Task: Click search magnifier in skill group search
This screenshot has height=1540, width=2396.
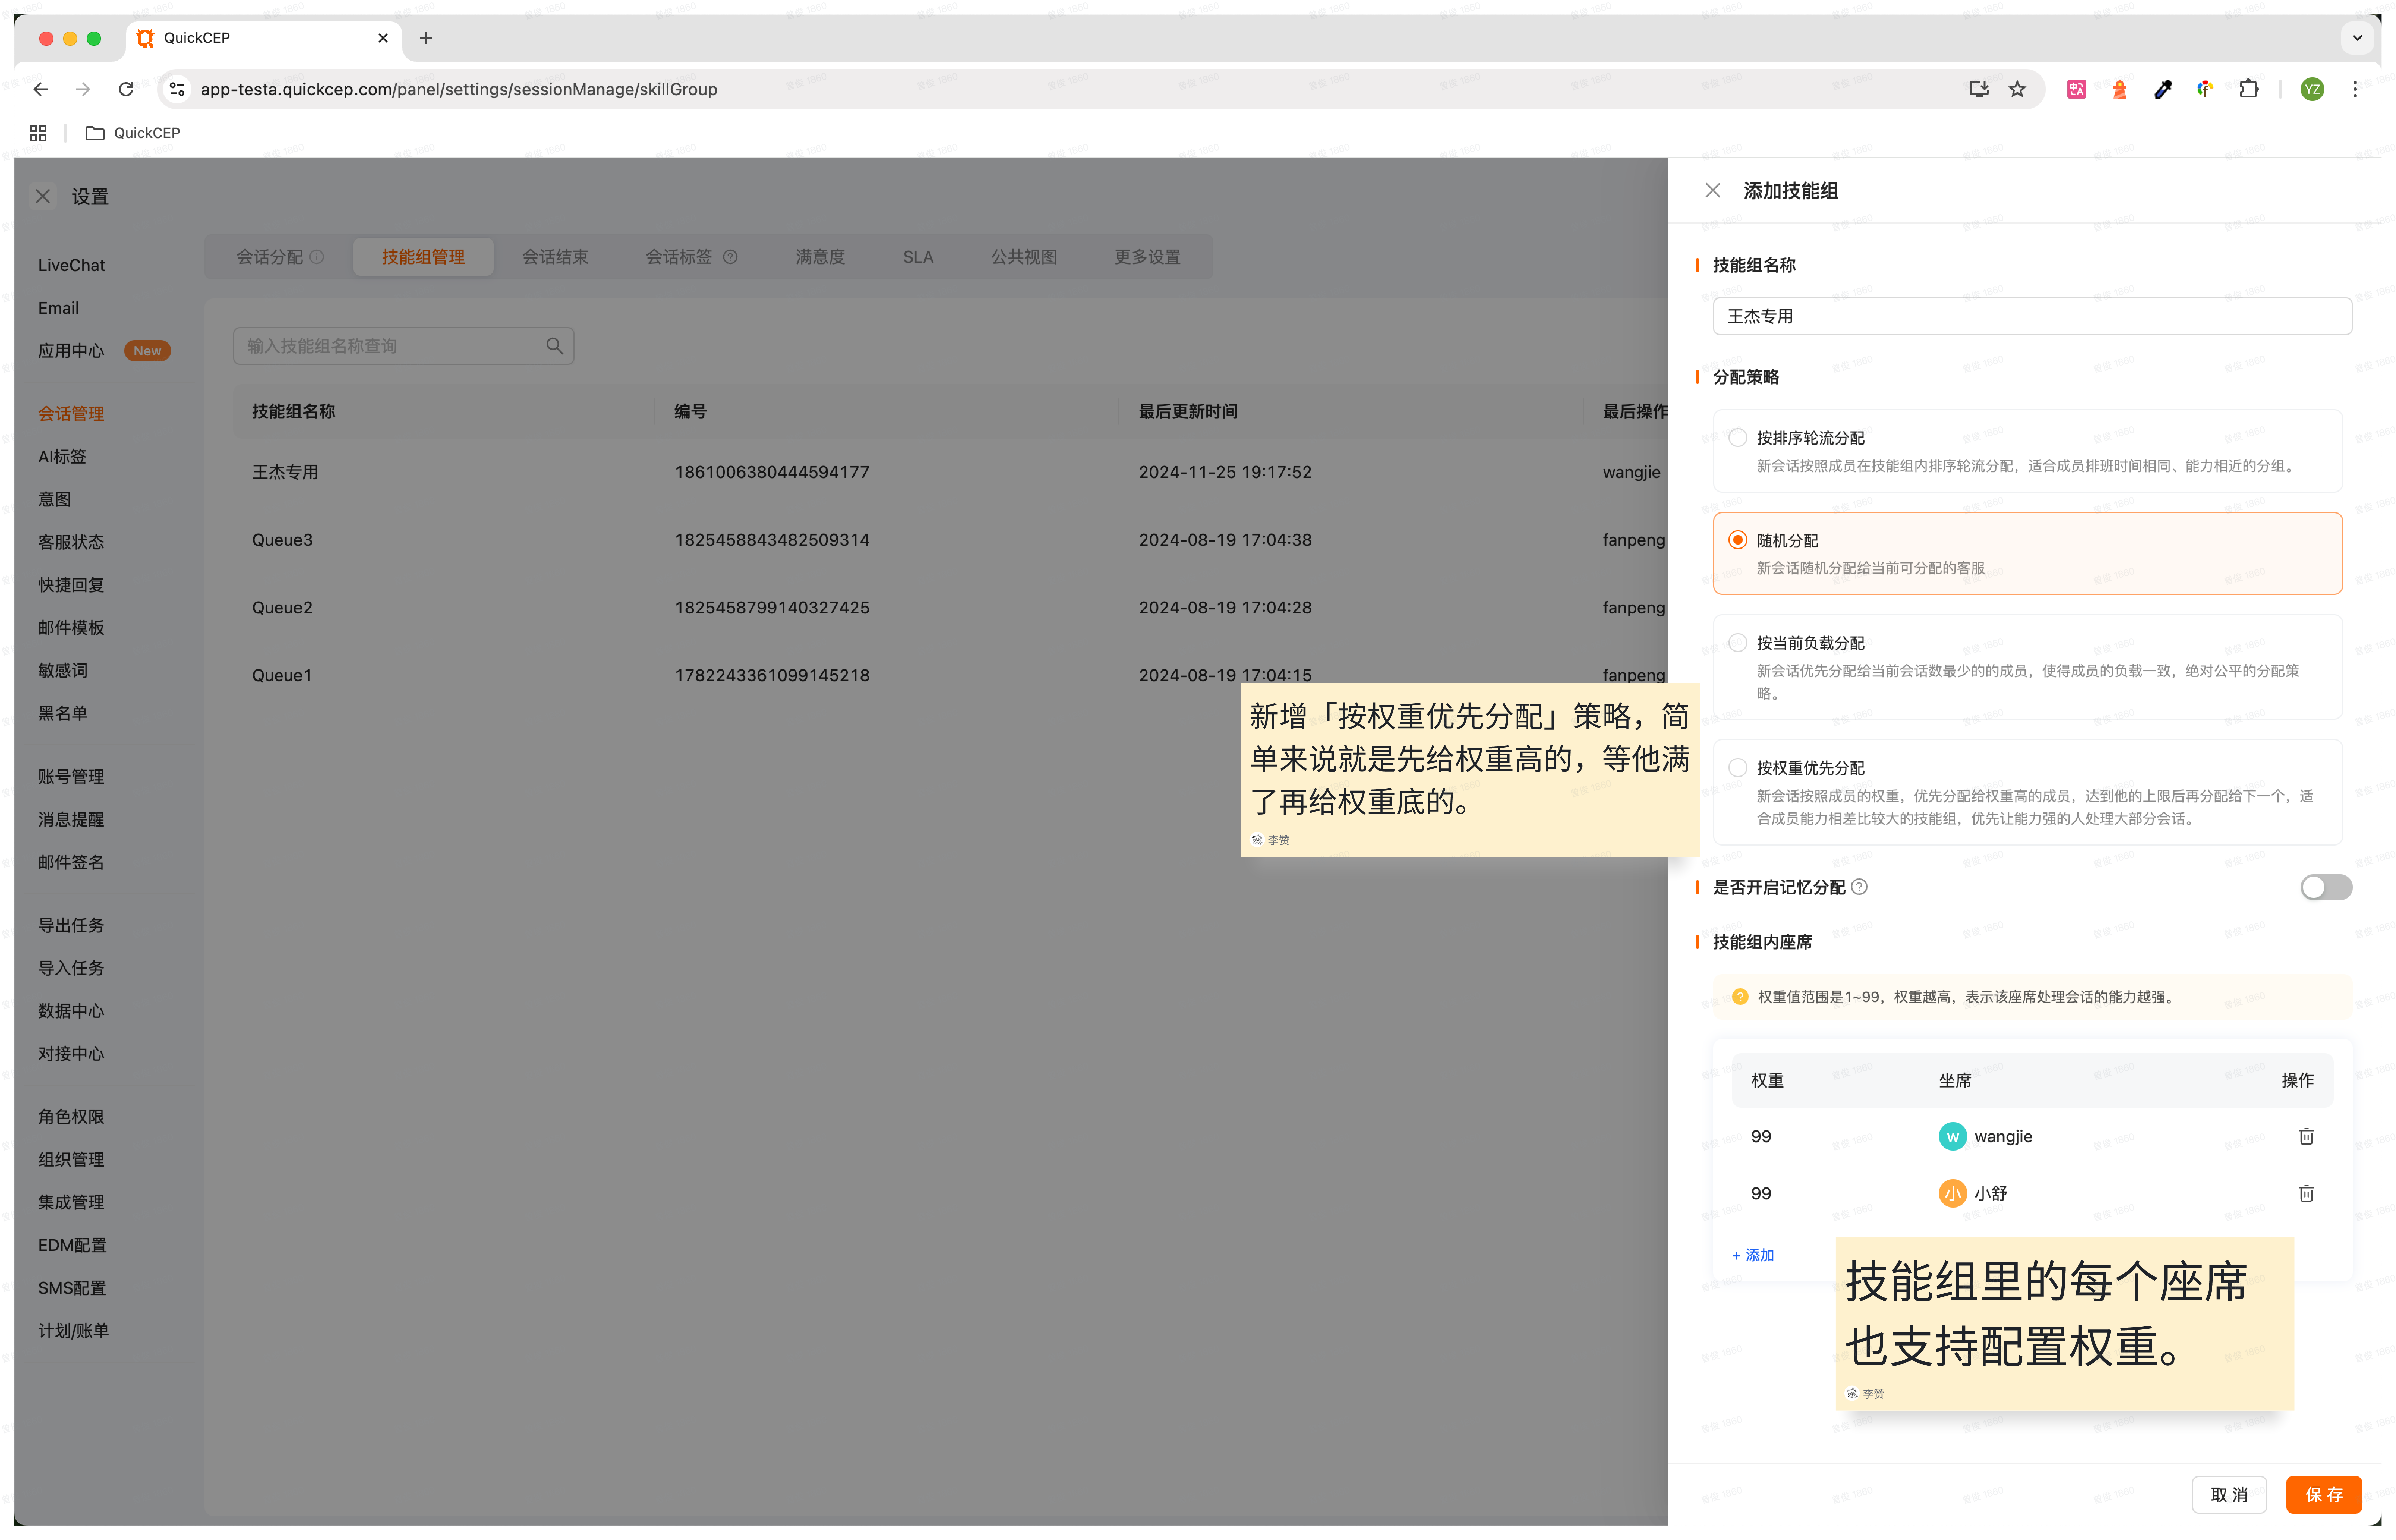Action: click(x=554, y=346)
